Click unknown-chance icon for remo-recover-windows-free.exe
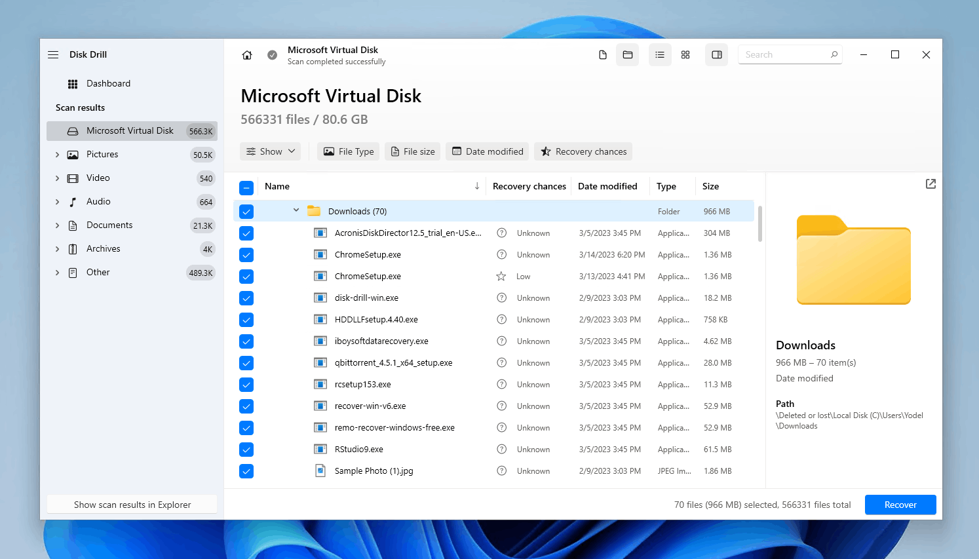Screen dimensions: 979x559 tap(501, 428)
